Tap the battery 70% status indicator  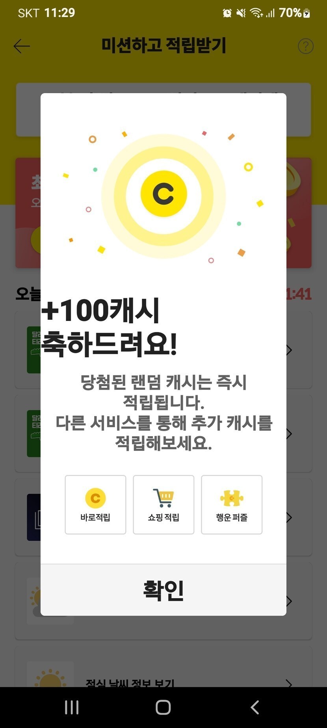[295, 13]
